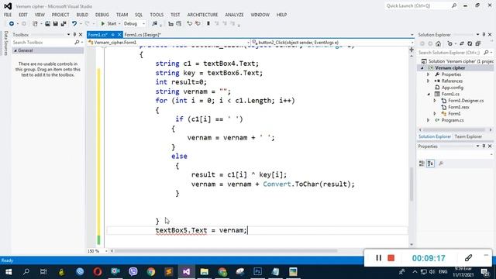The width and height of the screenshot is (496, 279).
Task: Open Photoshop from the taskbar
Action: (x=257, y=272)
